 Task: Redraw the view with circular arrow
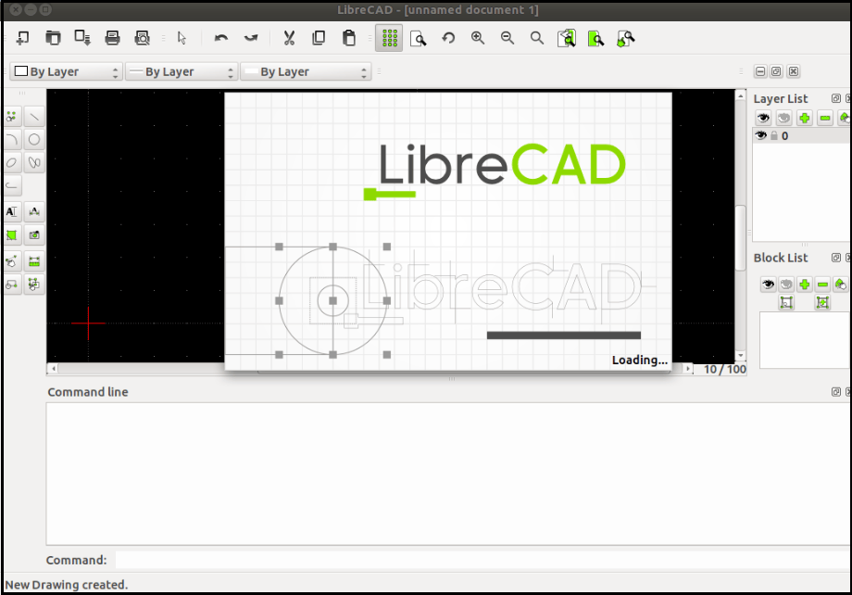pyautogui.click(x=448, y=38)
